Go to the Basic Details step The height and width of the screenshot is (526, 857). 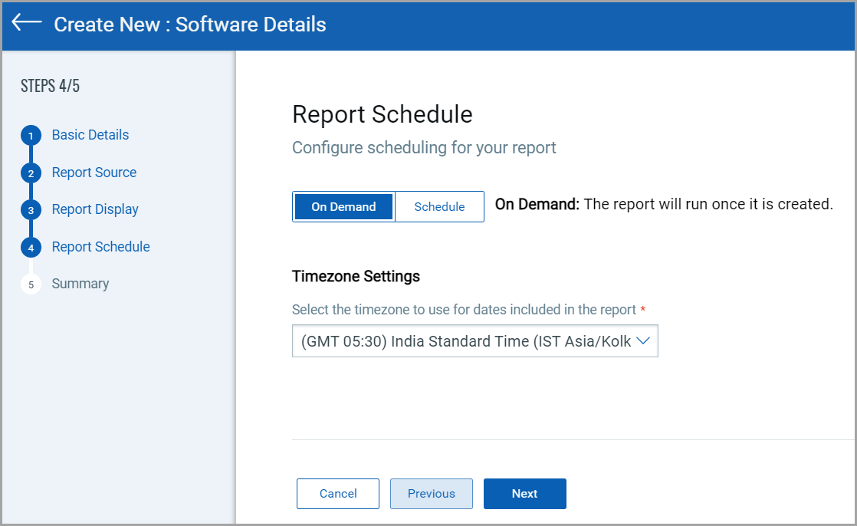[x=90, y=135]
